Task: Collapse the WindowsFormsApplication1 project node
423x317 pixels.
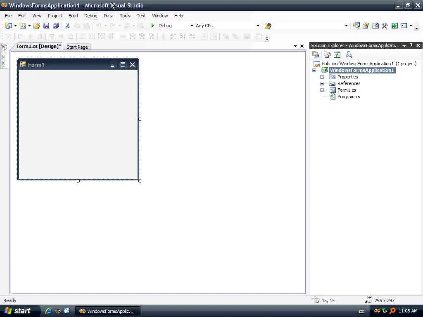Action: tap(314, 70)
